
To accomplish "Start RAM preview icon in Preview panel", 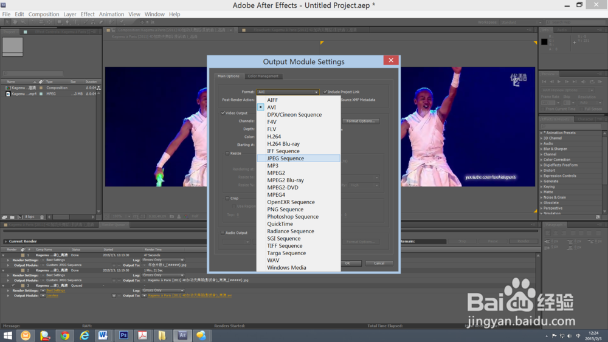I will coord(600,82).
